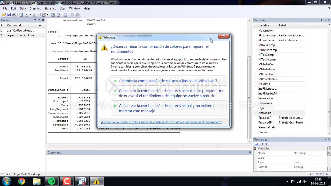331x186 pixels.
Task: Close the Windows color scheme dialog
Action: pyautogui.click(x=224, y=36)
